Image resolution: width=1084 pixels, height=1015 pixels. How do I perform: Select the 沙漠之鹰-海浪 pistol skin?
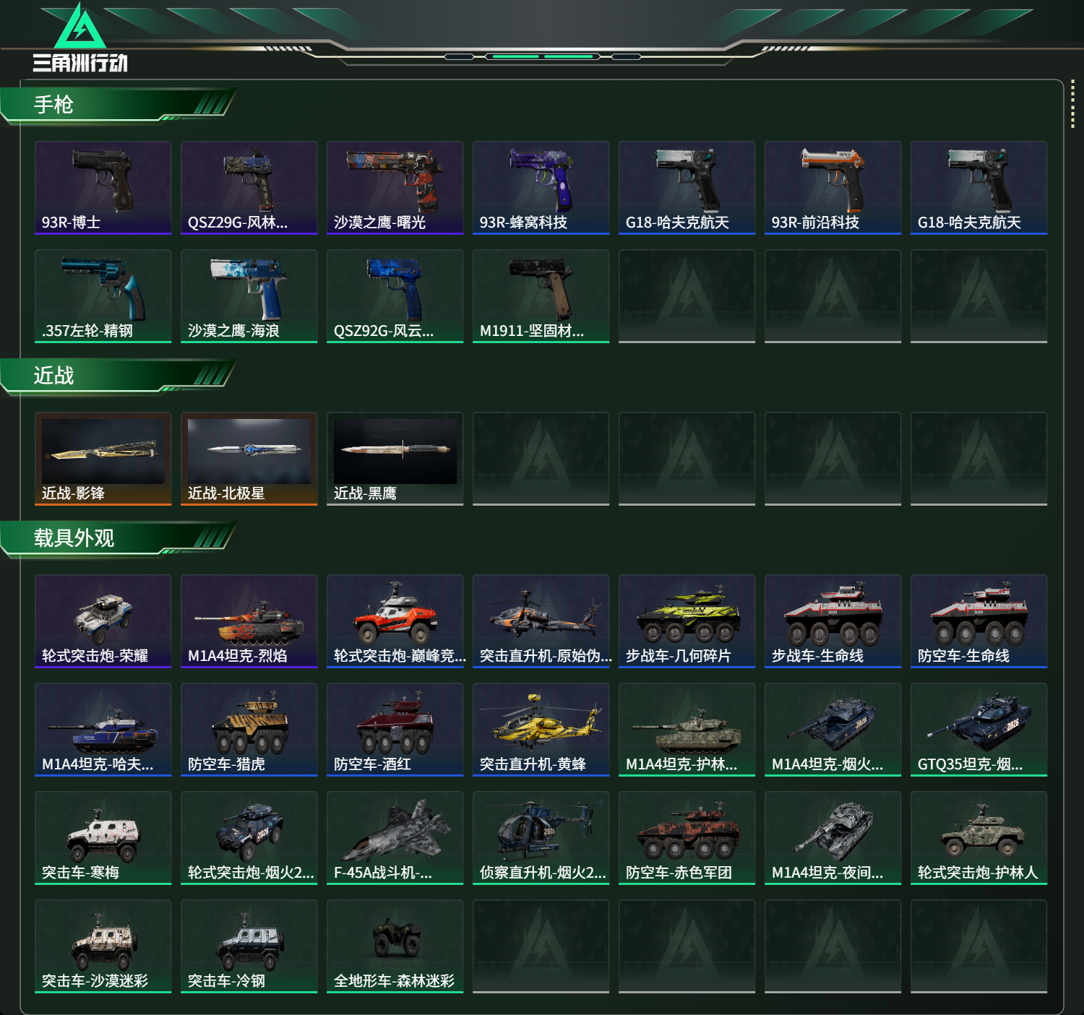(249, 296)
